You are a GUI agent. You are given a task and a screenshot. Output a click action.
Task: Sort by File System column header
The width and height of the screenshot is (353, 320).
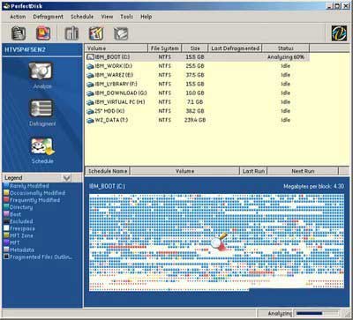coord(164,48)
